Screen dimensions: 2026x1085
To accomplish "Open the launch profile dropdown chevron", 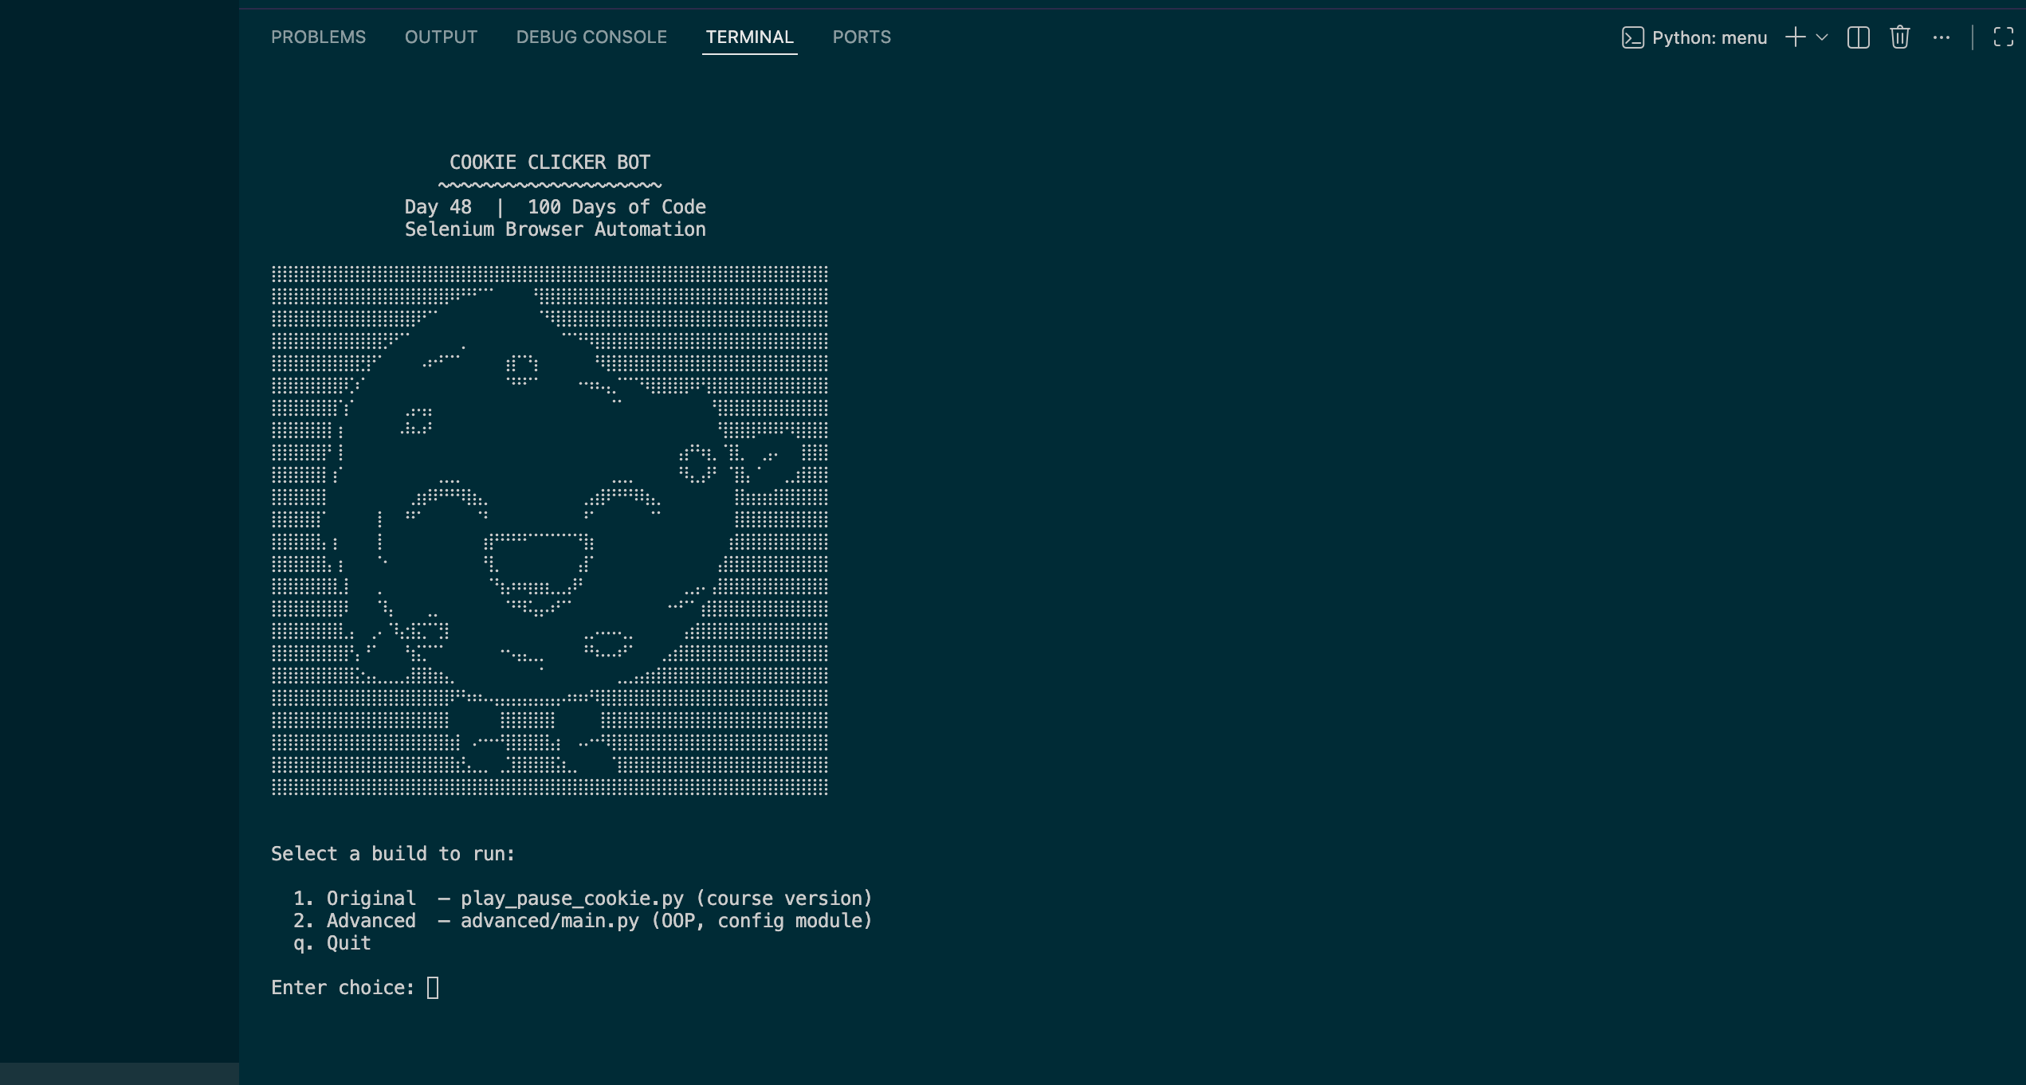I will click(1822, 37).
